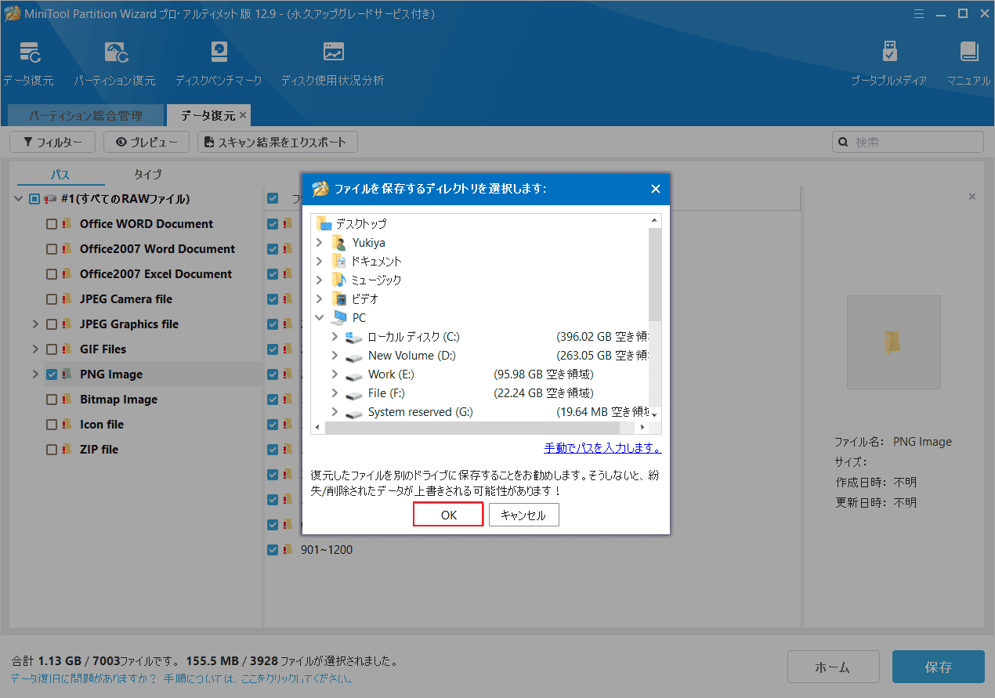This screenshot has height=698, width=995.
Task: Click the search magnifier icon
Action: pos(844,143)
